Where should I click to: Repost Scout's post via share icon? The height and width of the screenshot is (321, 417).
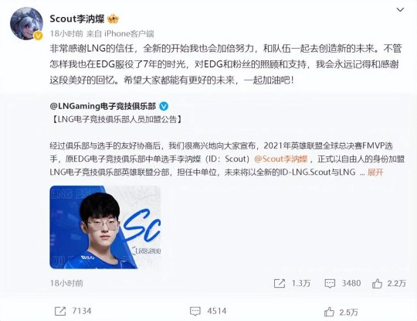[x=60, y=311]
